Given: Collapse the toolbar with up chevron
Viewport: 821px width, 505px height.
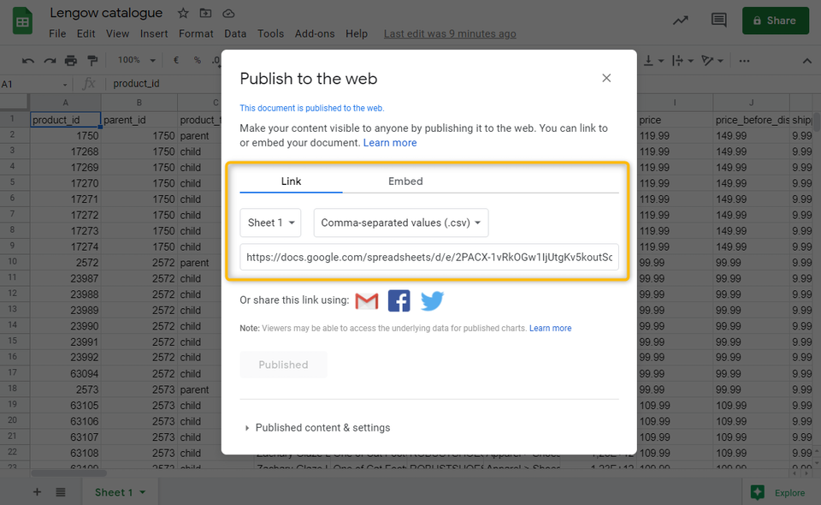Looking at the screenshot, I should [x=806, y=62].
